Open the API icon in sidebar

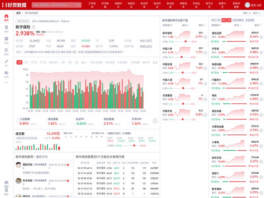tap(6, 61)
